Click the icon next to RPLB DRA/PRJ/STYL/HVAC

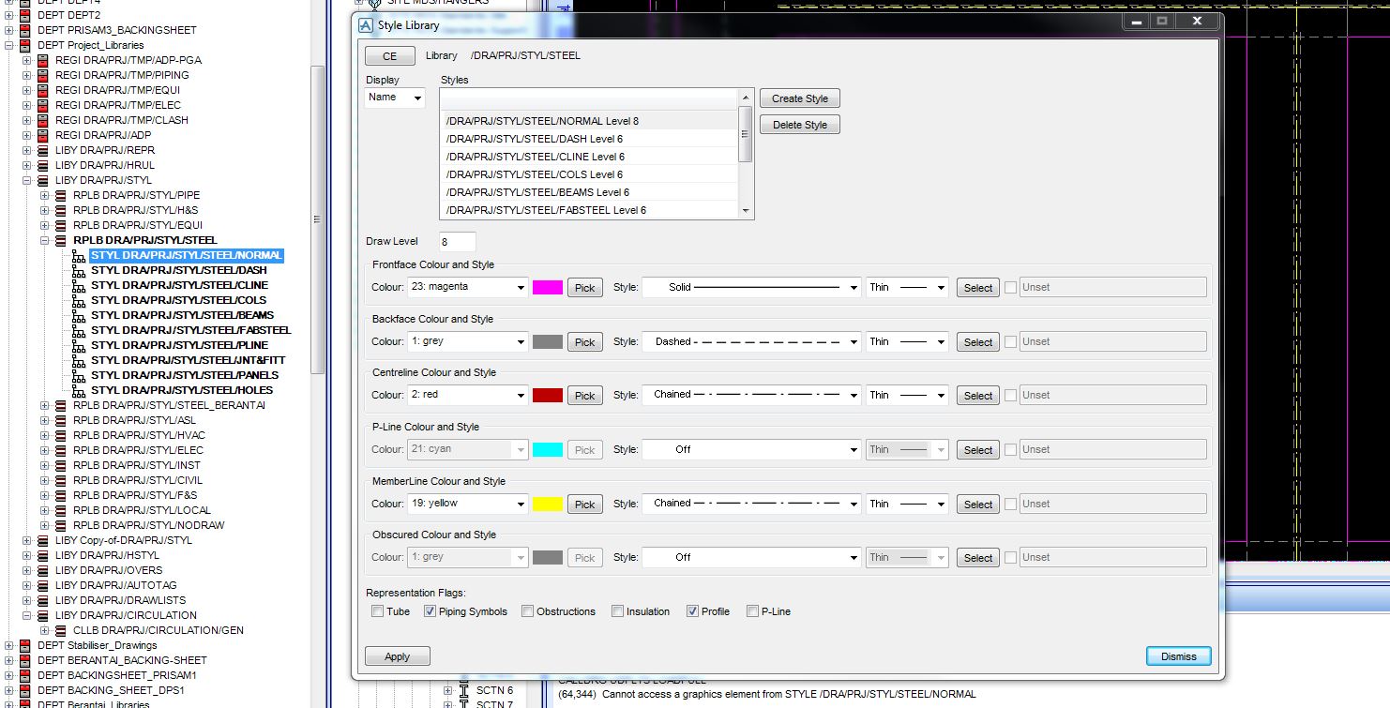click(x=61, y=435)
